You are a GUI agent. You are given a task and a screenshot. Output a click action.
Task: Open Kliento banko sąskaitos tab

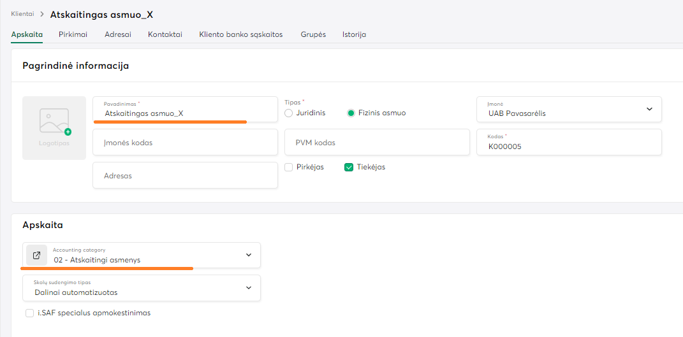[x=240, y=34]
